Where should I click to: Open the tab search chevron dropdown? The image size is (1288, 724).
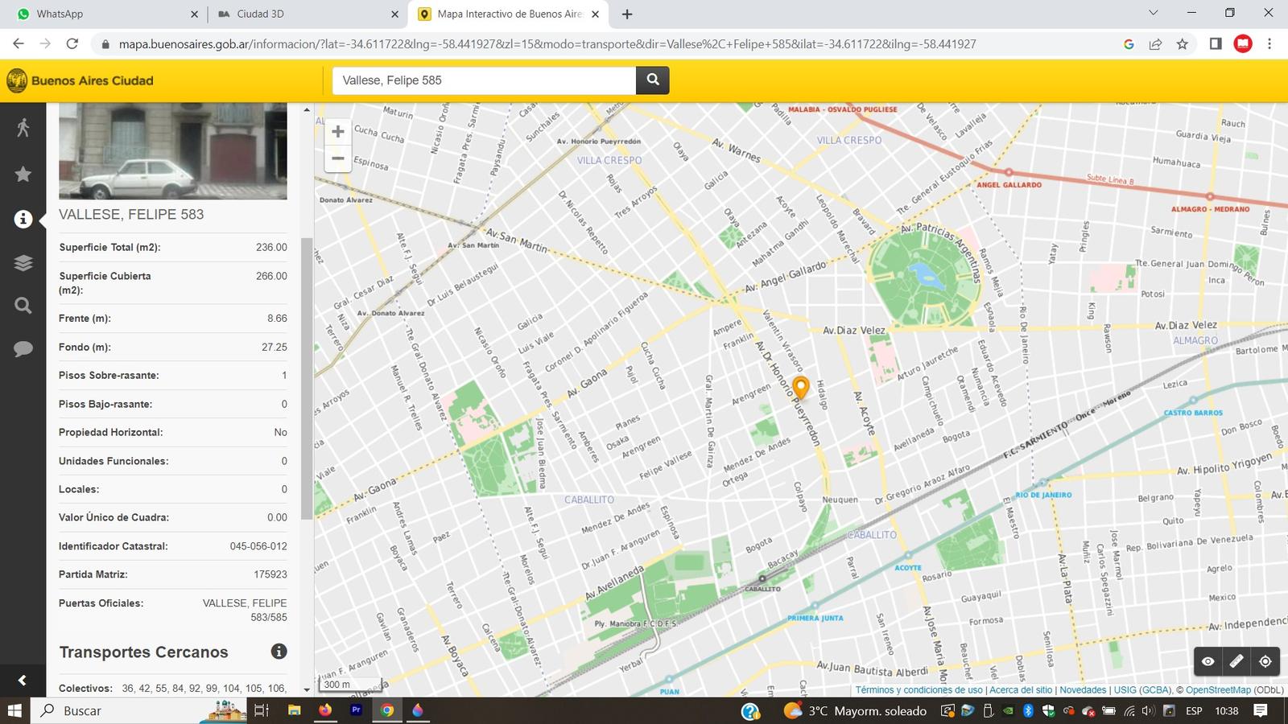tap(1153, 13)
